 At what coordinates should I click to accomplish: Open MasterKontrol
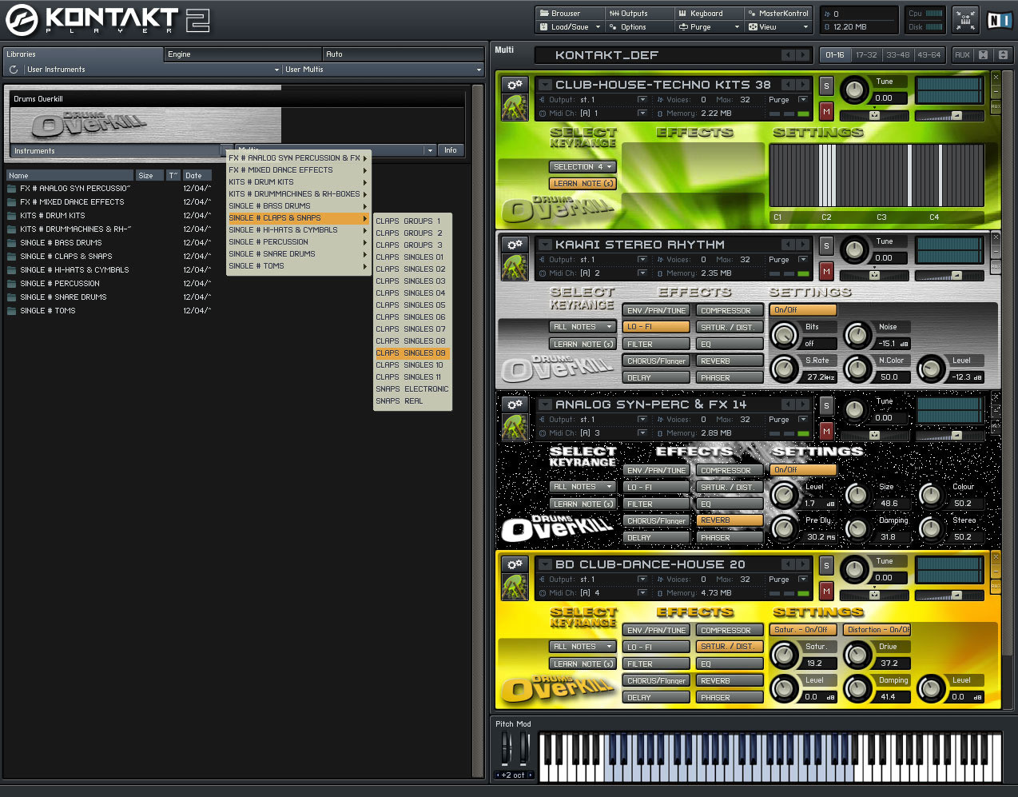click(778, 13)
